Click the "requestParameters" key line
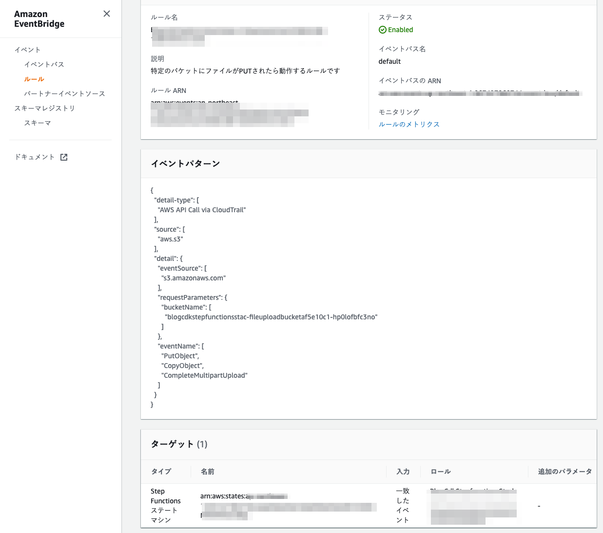The image size is (603, 533). [192, 297]
